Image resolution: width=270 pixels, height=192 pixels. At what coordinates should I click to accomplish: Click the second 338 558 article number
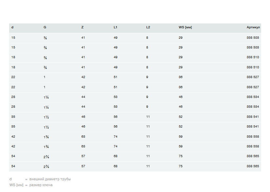(253, 146)
